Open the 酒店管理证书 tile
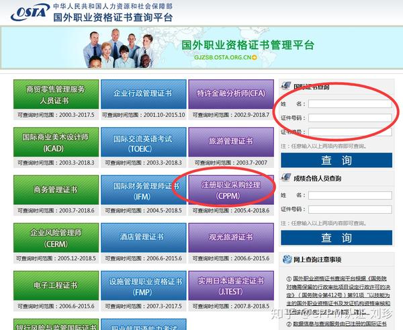 (144, 238)
